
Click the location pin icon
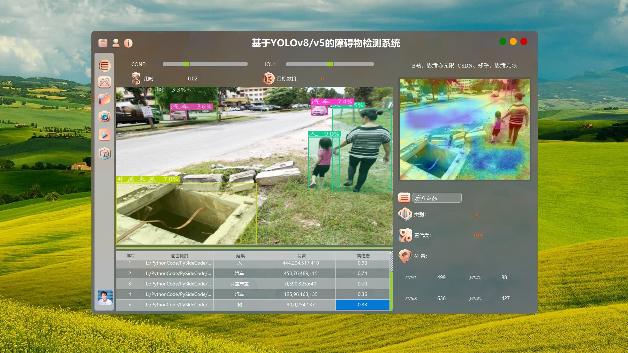[405, 256]
